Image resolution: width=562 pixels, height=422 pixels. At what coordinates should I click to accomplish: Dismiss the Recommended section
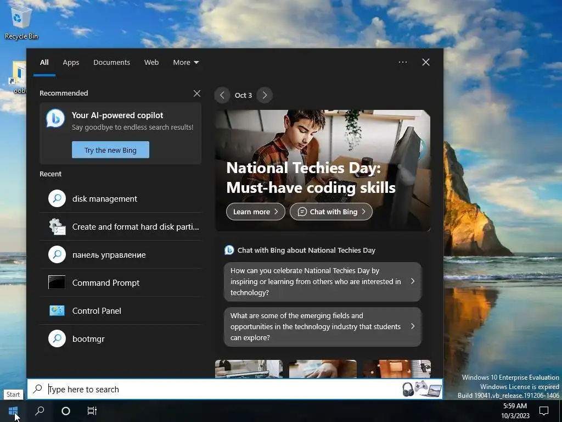tap(197, 93)
